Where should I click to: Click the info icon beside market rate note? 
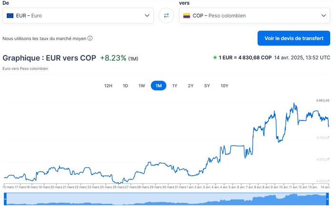pos(90,39)
